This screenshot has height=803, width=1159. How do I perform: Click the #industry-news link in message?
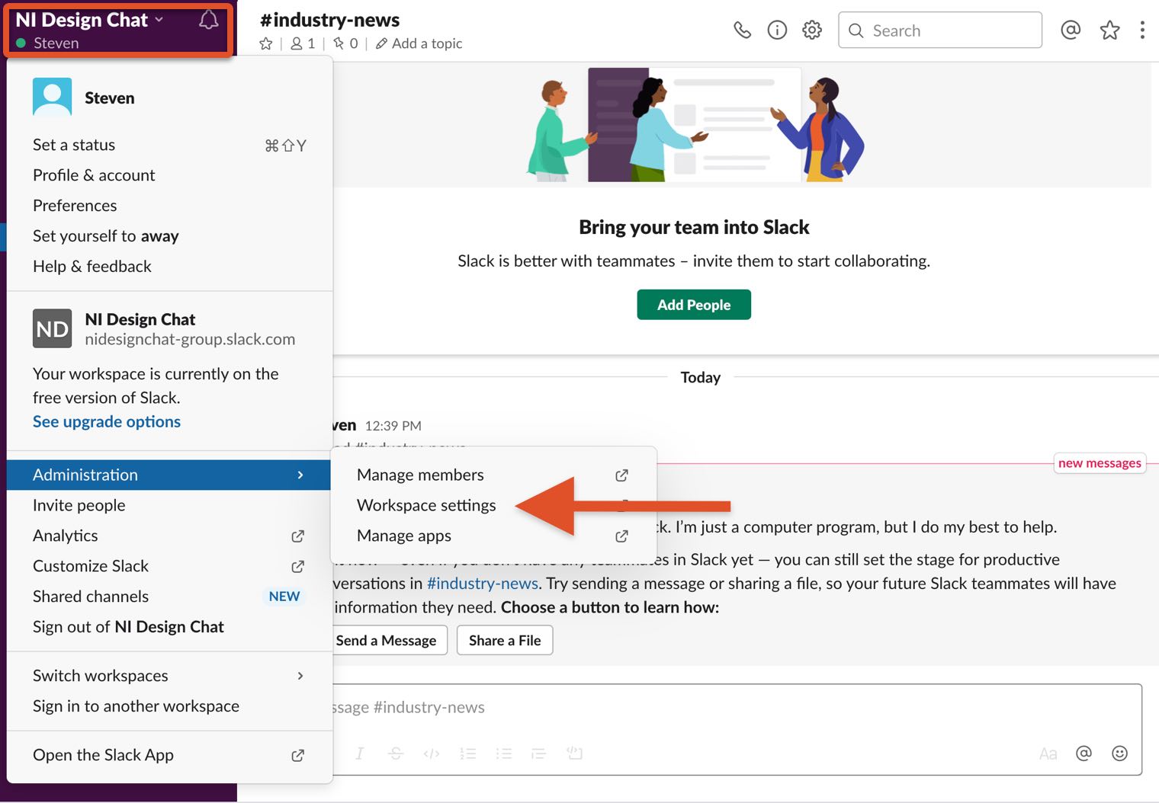coord(483,584)
